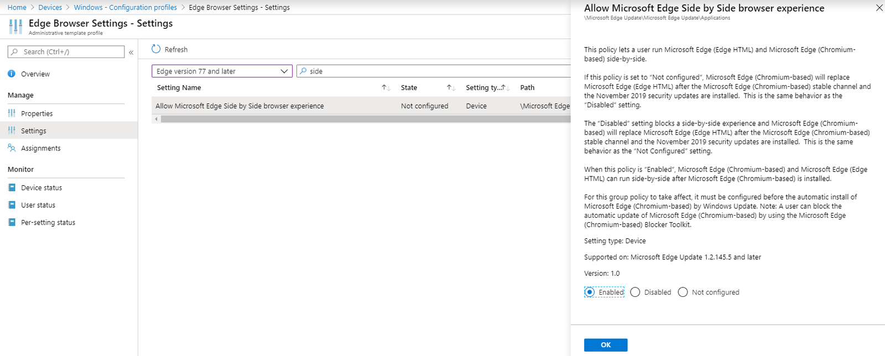Screen dimensions: 885x356
Task: Open the Edge version 77 and later dropdown
Action: click(x=222, y=71)
